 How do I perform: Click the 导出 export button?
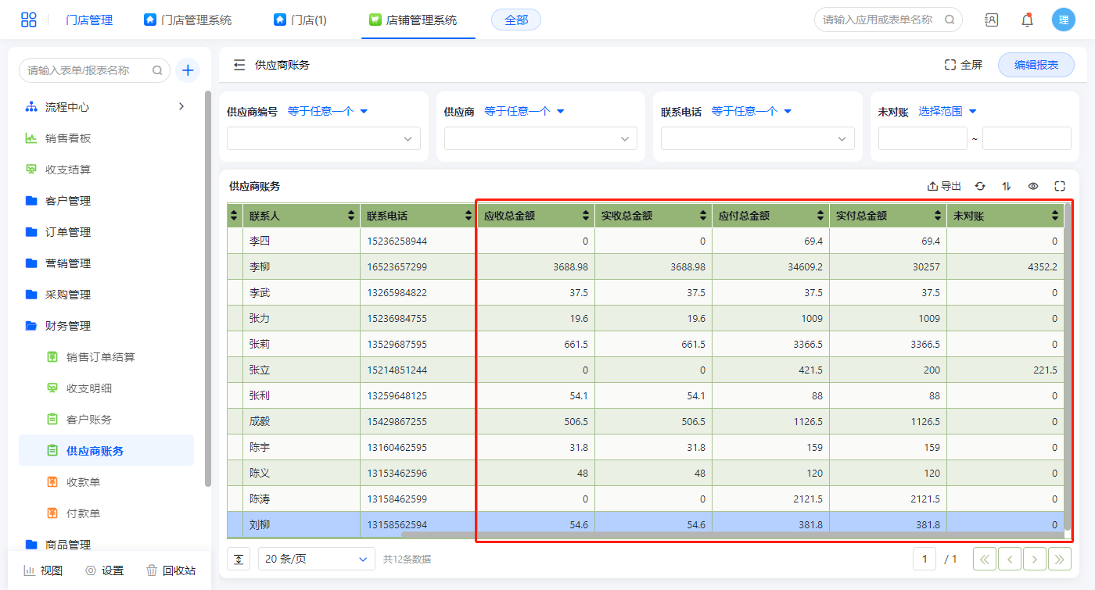(944, 186)
